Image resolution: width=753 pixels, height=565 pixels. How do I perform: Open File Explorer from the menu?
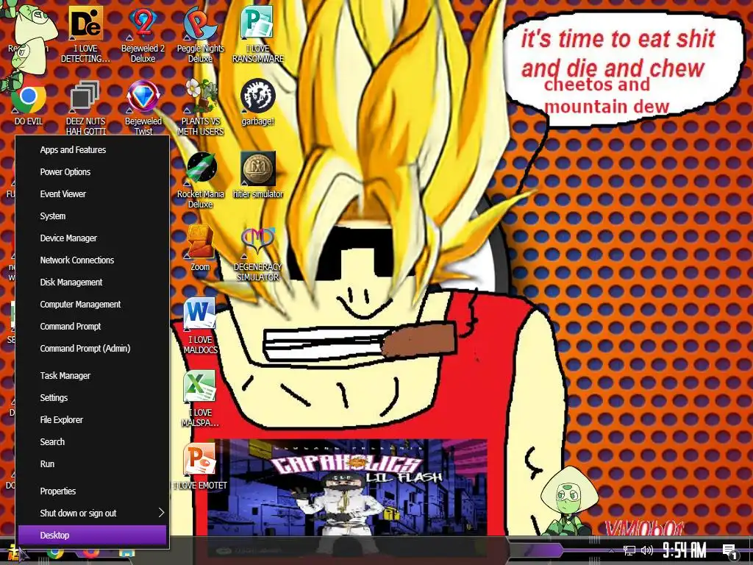pos(92,420)
